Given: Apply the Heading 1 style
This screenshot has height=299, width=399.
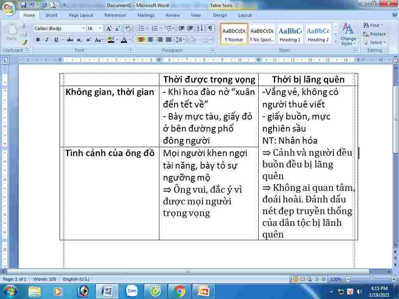Looking at the screenshot, I should click(x=290, y=34).
